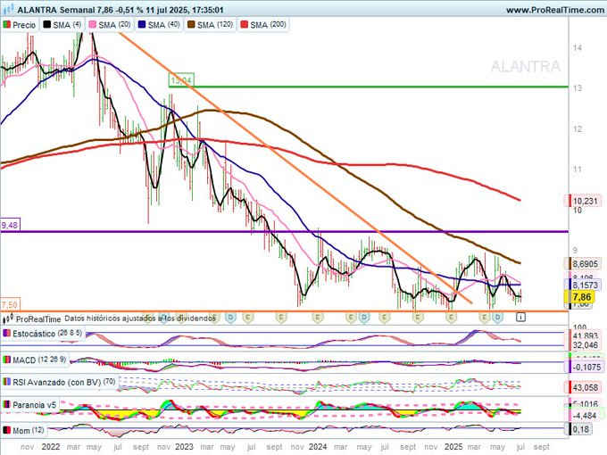Viewport: 607px width, 455px height.
Task: Click the E event marker above 2025 label
Action: (451, 318)
